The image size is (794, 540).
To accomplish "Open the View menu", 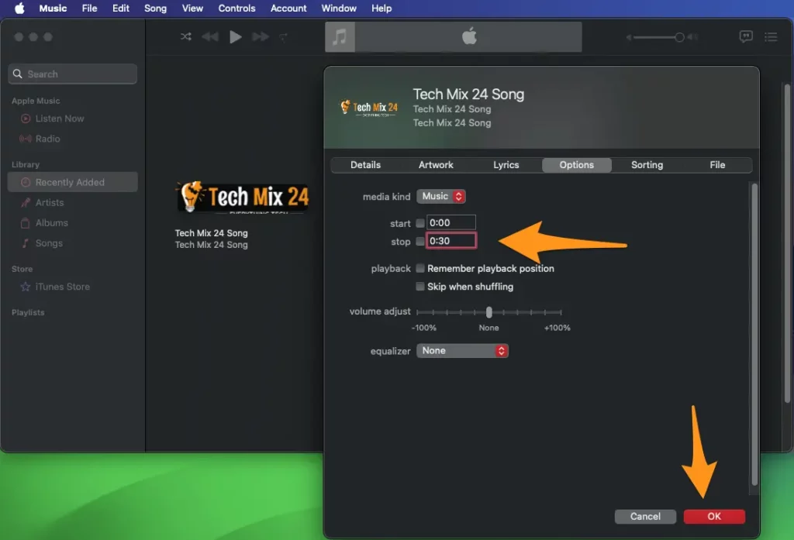I will pos(192,8).
